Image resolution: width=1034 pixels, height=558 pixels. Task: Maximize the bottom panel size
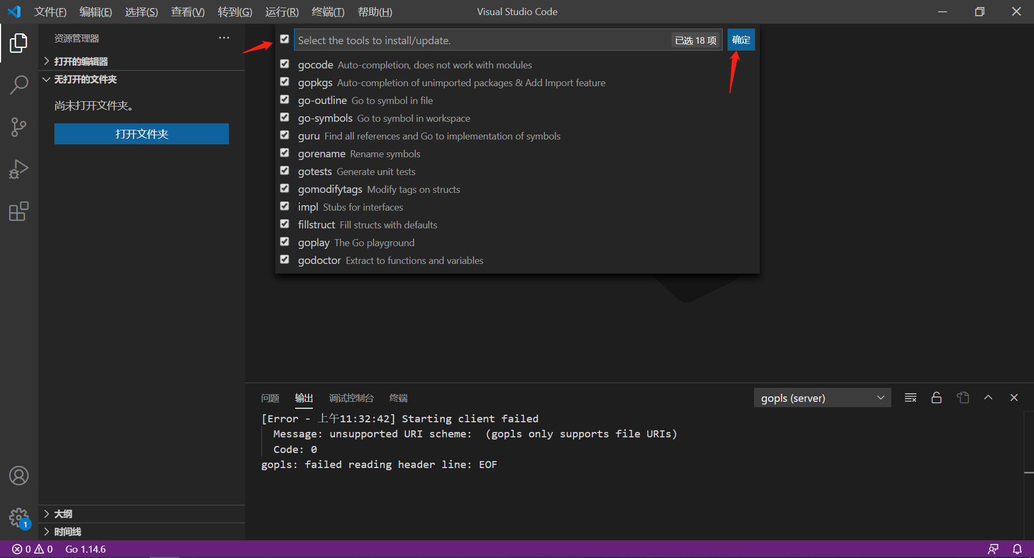(988, 397)
